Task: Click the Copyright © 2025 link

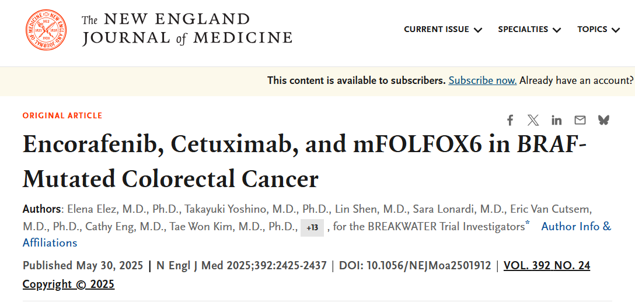Action: [68, 284]
